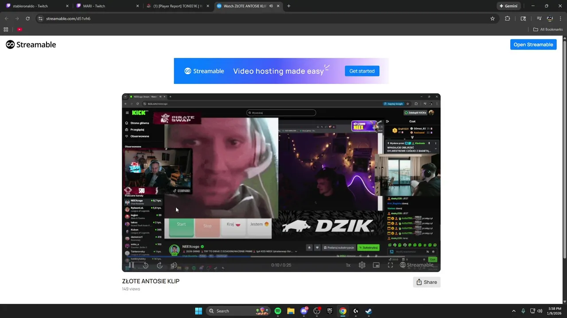Click Get started in the banner
Viewport: 567px width, 318px height.
[362, 71]
